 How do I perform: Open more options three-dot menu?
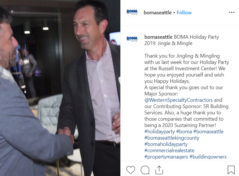click(x=232, y=13)
